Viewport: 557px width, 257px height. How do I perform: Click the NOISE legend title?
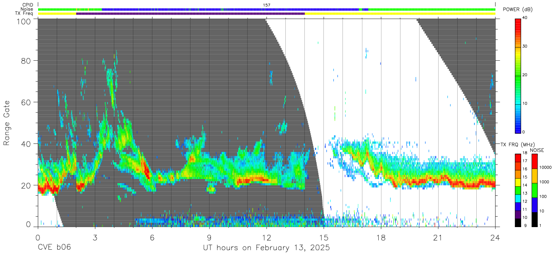(537, 150)
